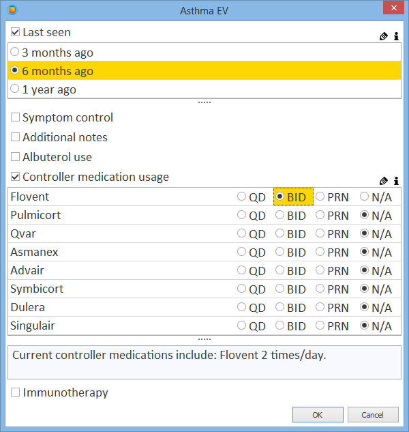This screenshot has height=432, width=409.
Task: Click the info icon beside Last seen
Action: tap(396, 36)
